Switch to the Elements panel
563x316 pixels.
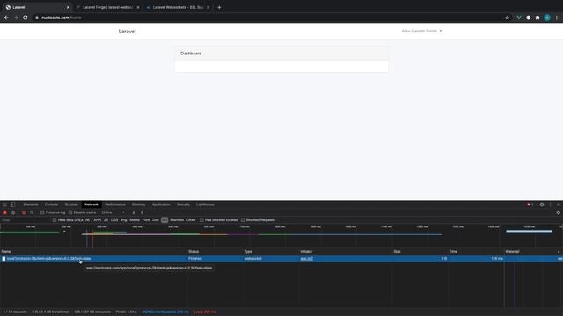[x=31, y=205]
